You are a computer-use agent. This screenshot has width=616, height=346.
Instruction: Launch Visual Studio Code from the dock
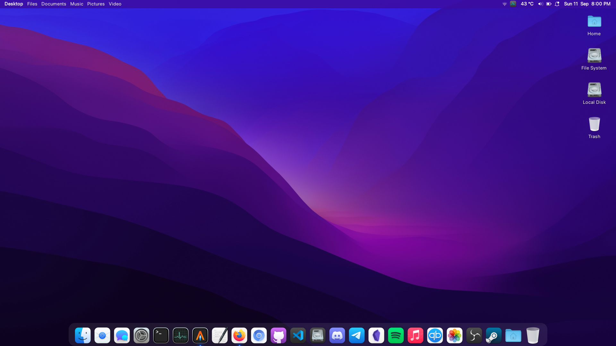pos(298,335)
